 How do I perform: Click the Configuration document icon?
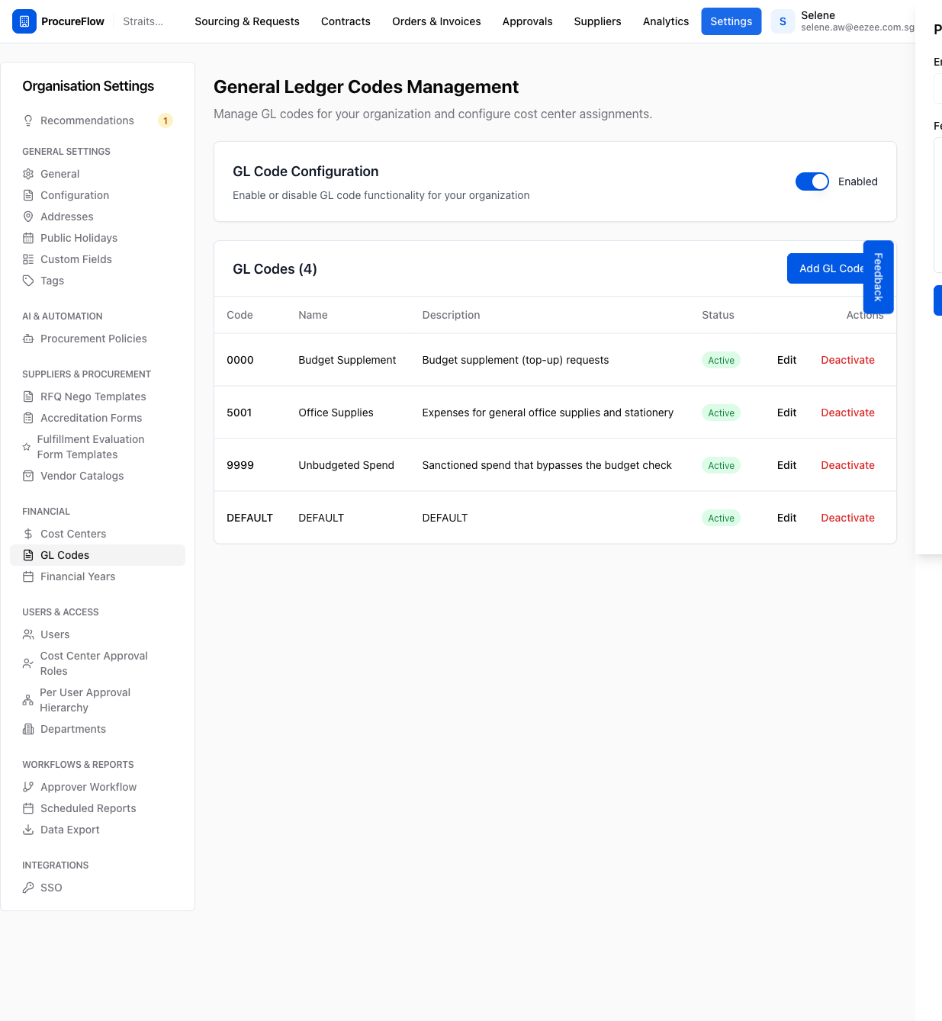click(28, 195)
